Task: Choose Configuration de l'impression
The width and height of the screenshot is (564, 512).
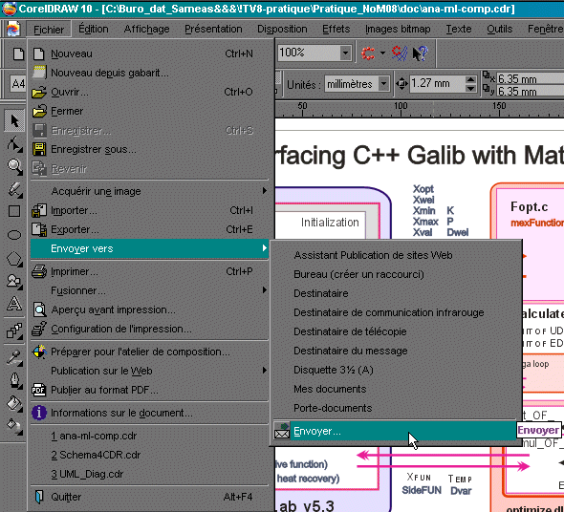Action: pos(150,329)
